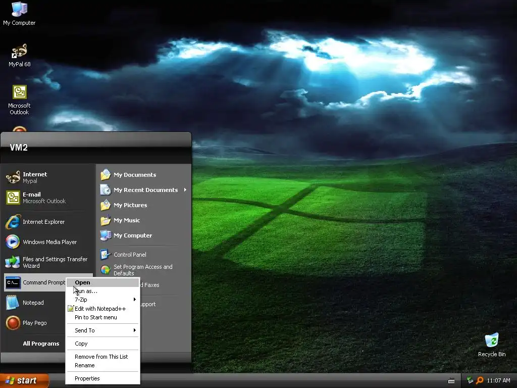
Task: Open Files and Settings Transfer Wizard
Action: click(x=49, y=262)
